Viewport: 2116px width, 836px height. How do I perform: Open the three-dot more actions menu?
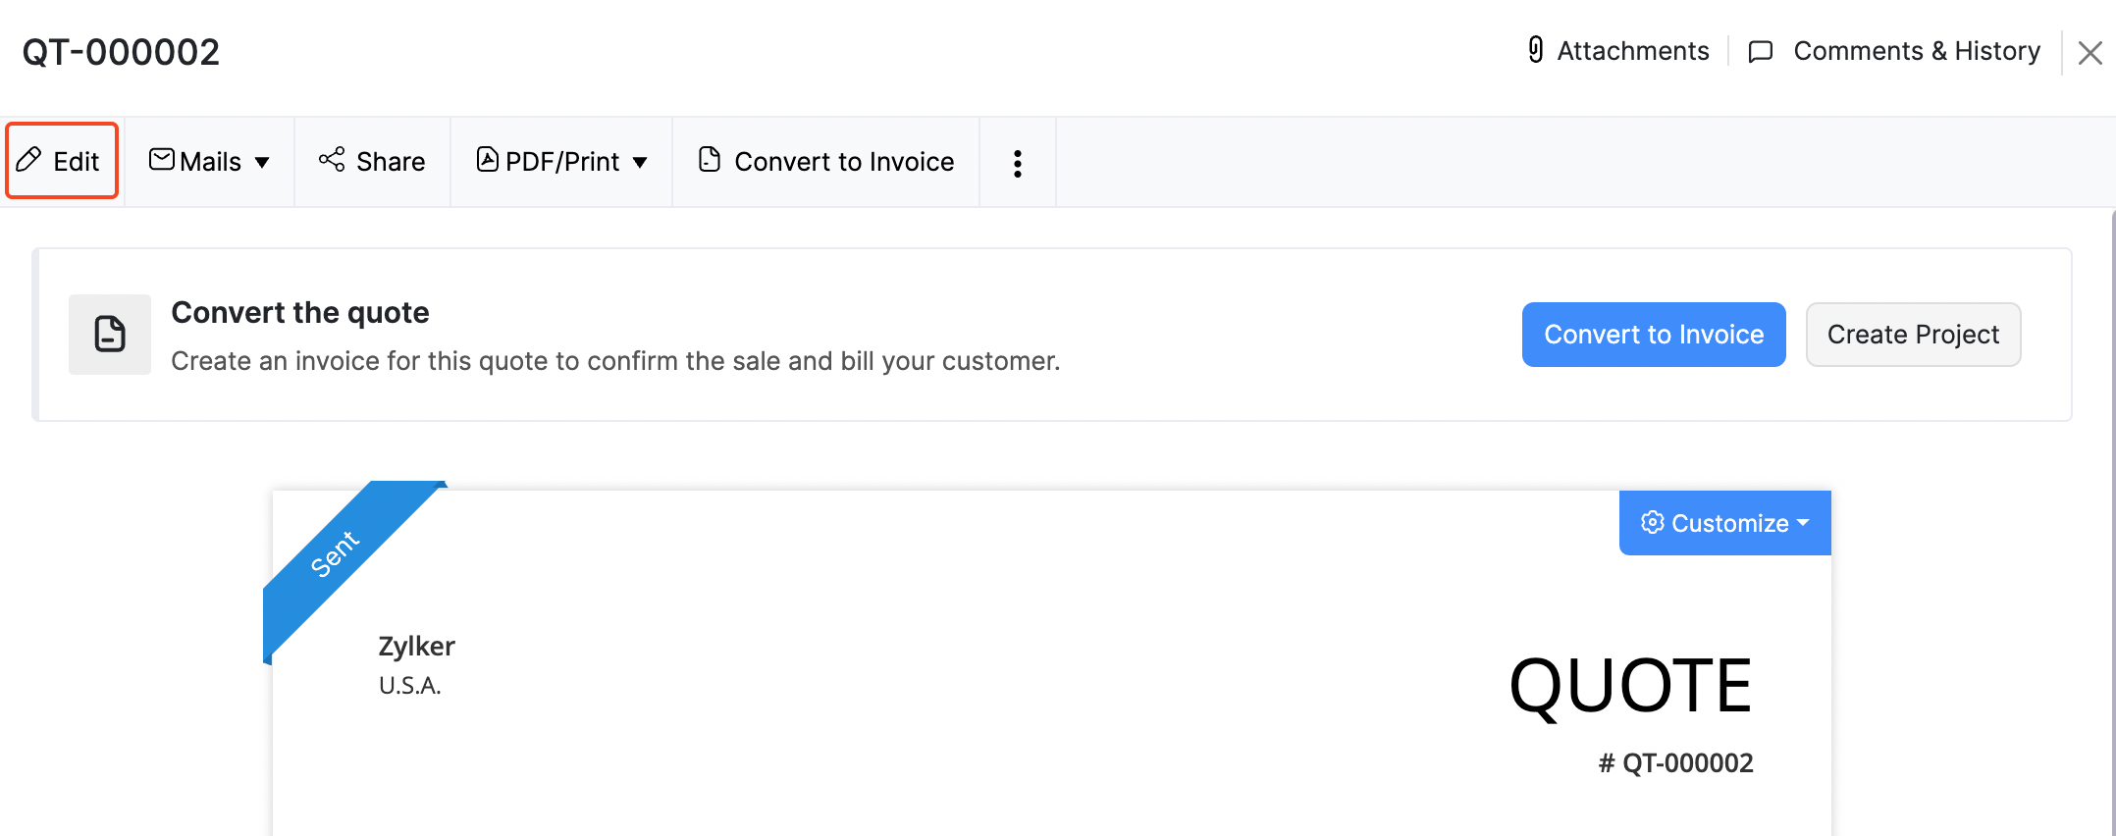point(1018,163)
